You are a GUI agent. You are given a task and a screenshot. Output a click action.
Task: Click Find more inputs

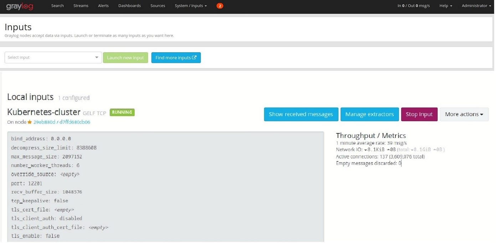pyautogui.click(x=176, y=58)
